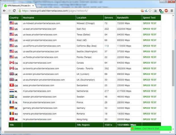This screenshot has width=176, height=135.
Task: Click the swiss.privateinternetaccess.com hostname
Action: [39, 85]
